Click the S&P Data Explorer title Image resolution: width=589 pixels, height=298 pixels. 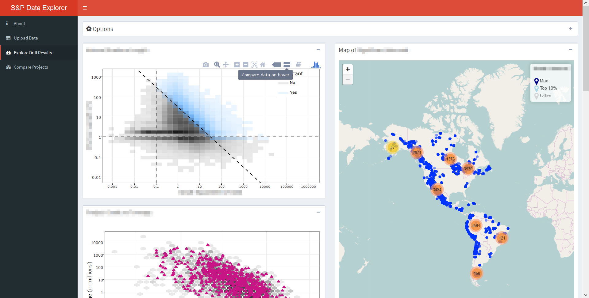39,8
